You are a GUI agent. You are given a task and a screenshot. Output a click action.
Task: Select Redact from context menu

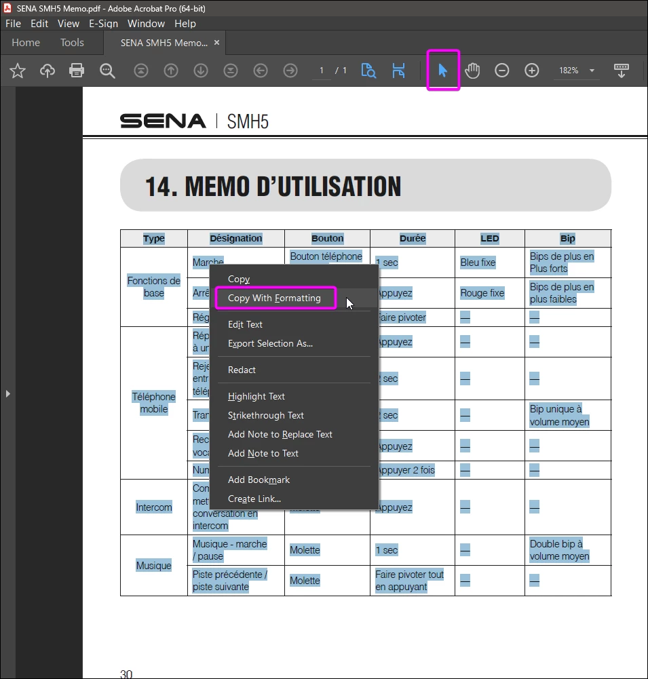[x=294, y=370]
